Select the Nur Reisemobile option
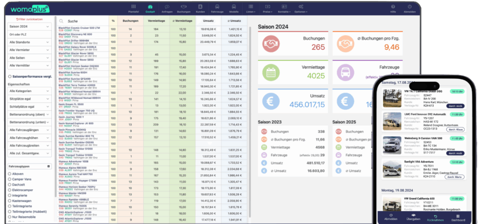 click(10, 217)
